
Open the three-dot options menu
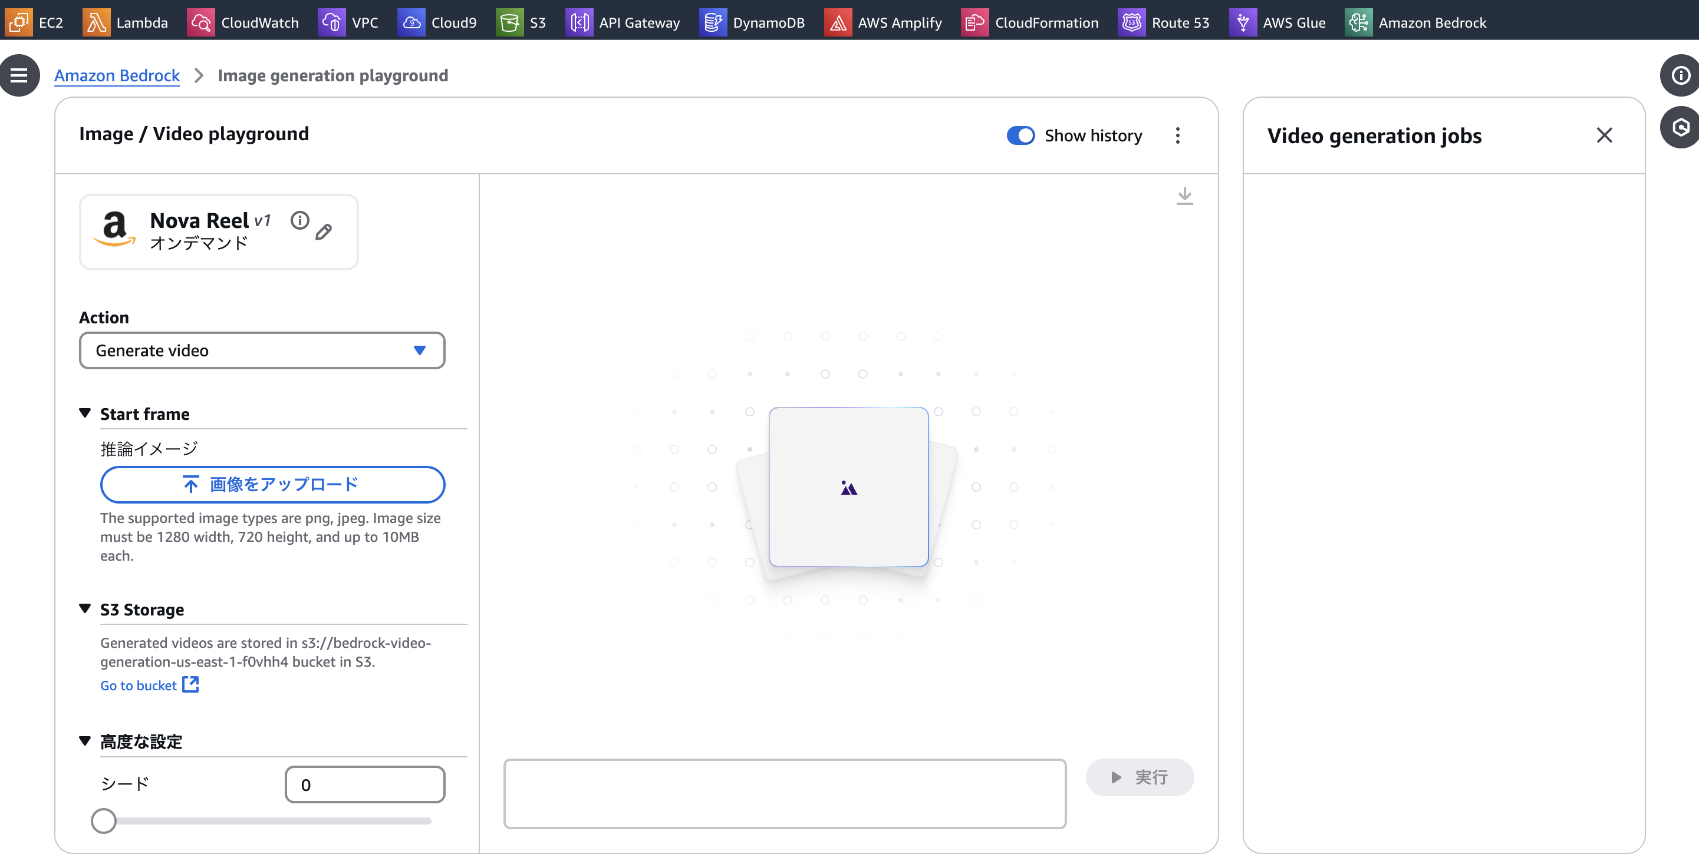click(x=1177, y=136)
